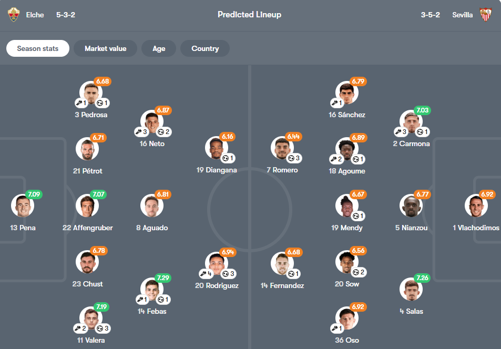Click Neto's assist boot icon

pos(139,132)
